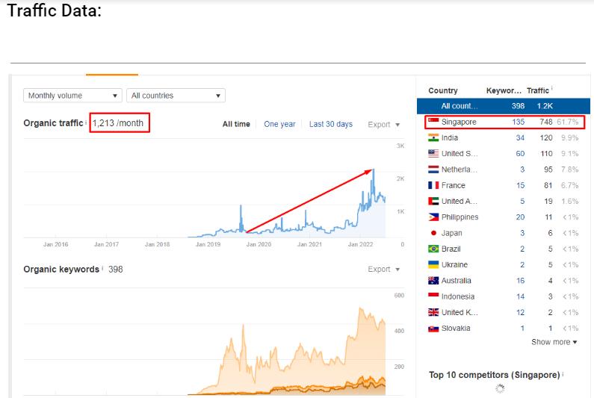The width and height of the screenshot is (594, 398).
Task: Expand country list with Show more
Action: (x=554, y=342)
